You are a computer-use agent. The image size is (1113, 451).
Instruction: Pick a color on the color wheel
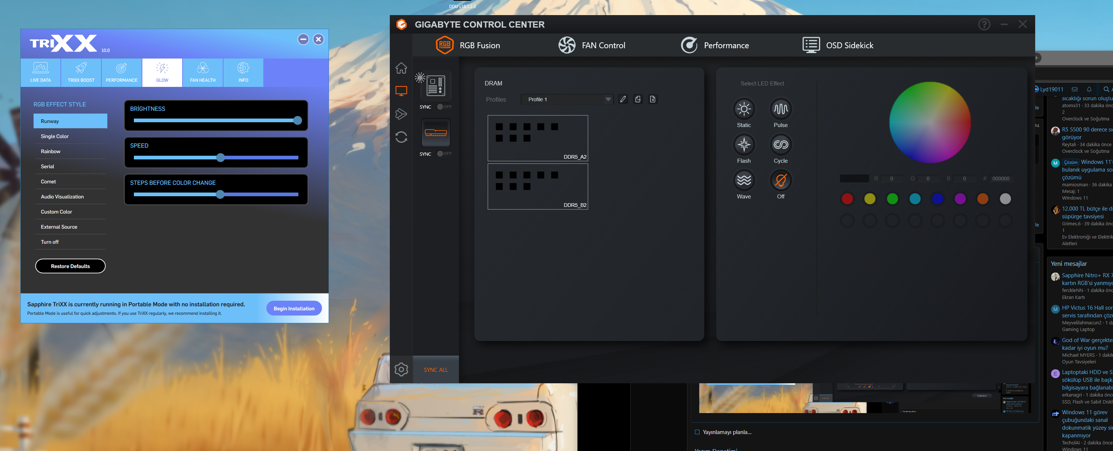click(x=930, y=123)
